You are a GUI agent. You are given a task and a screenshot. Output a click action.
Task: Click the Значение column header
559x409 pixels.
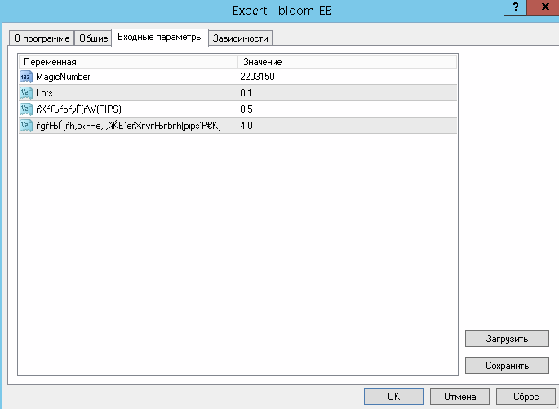click(x=347, y=62)
